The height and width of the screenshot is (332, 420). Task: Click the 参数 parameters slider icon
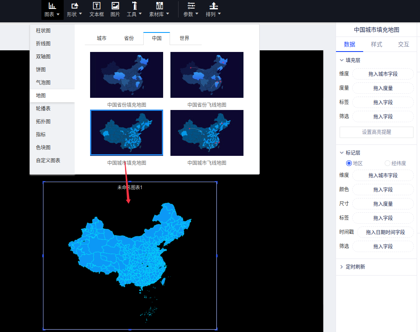point(191,6)
